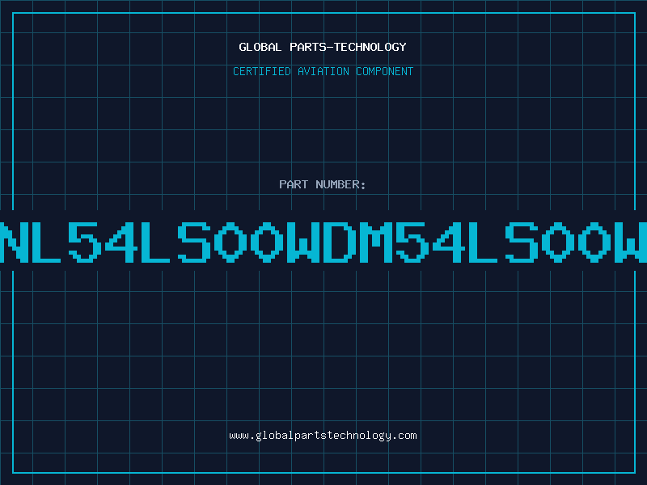This screenshot has width=647, height=485.
Task: Click the CERTIFIED AVIATION COMPONENT subtitle
Action: pyautogui.click(x=323, y=71)
